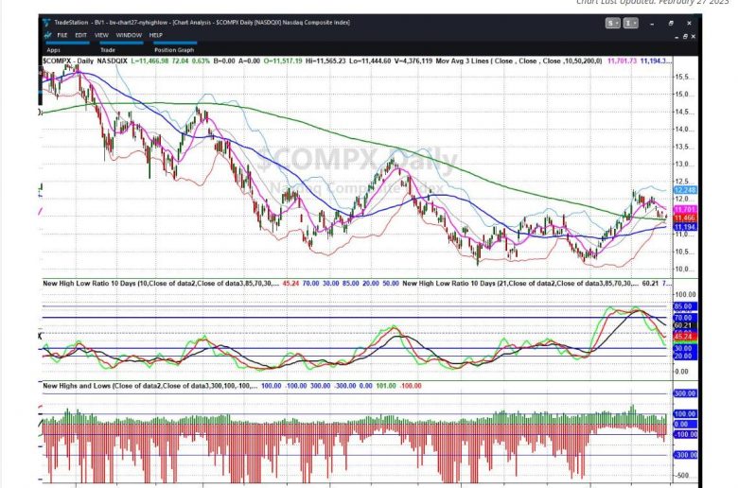The width and height of the screenshot is (738, 488).
Task: Open the WINDOW menu
Action: (x=129, y=35)
